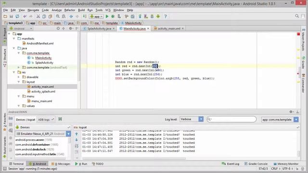Click the green Run app button

(107, 16)
